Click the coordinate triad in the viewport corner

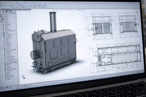pos(24,77)
